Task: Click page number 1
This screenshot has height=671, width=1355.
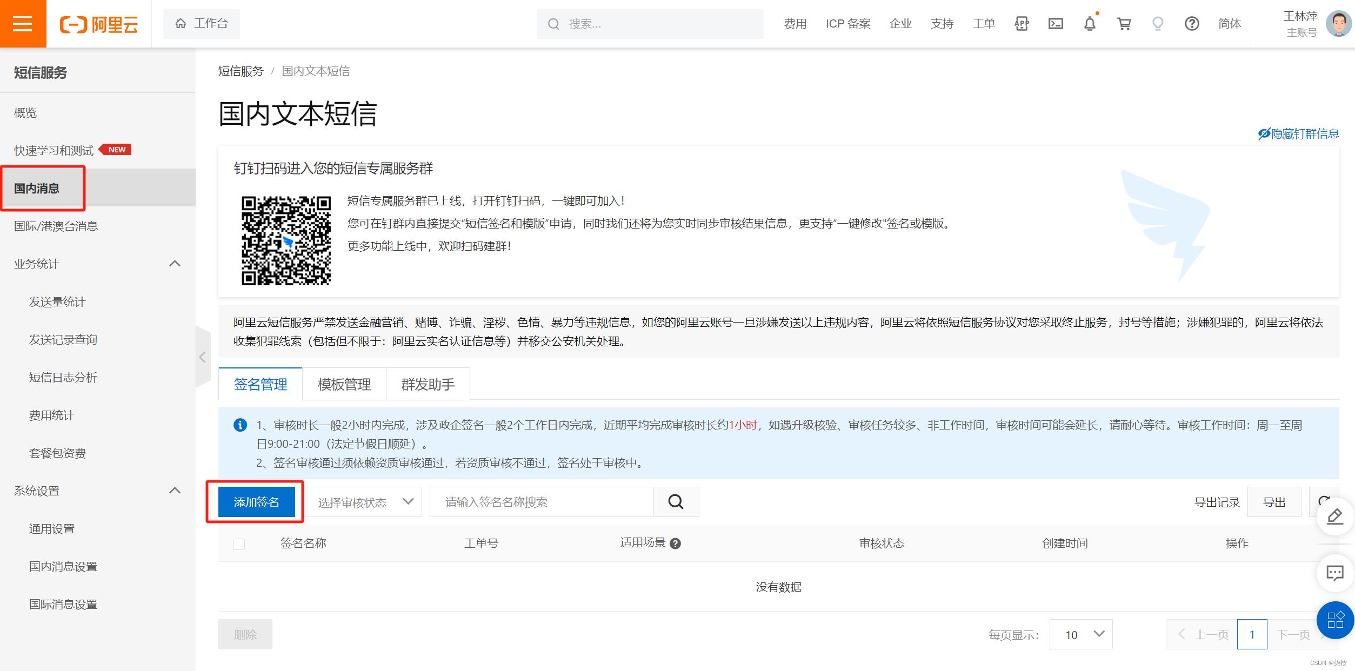Action: (1252, 634)
